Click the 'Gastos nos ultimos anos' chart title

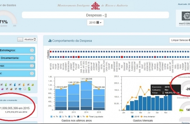[x=77, y=120]
